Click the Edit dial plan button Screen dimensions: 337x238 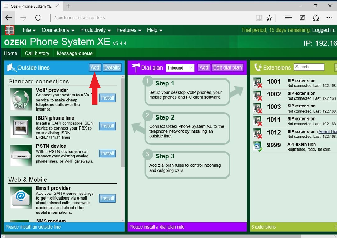[x=227, y=67]
